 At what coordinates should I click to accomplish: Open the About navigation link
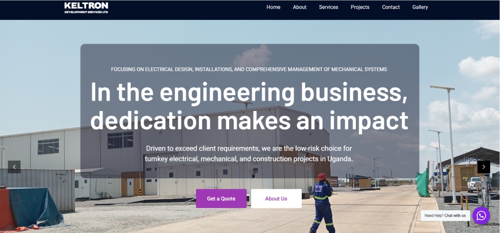[299, 7]
